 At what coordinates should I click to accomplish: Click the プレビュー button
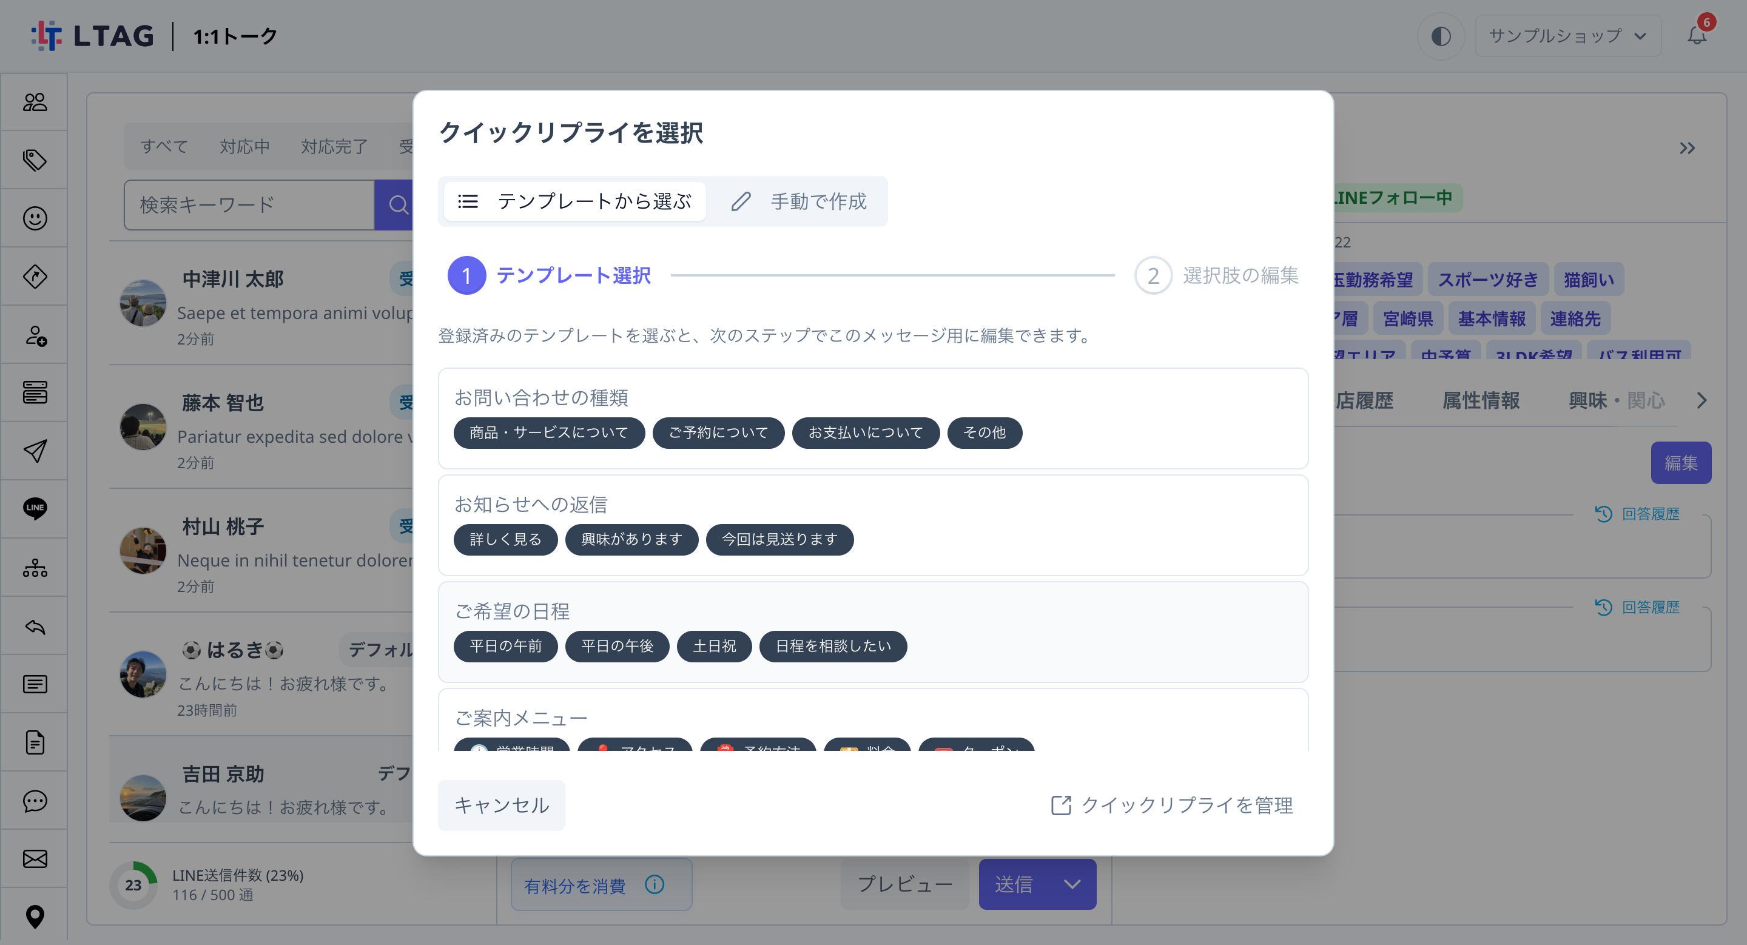pyautogui.click(x=904, y=884)
